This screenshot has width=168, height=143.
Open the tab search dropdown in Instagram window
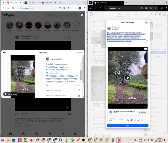pyautogui.click(x=3, y=3)
